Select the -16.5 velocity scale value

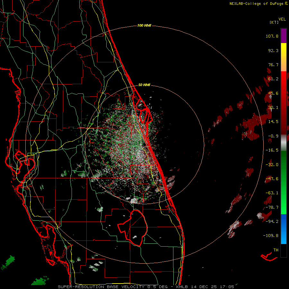[272, 150]
